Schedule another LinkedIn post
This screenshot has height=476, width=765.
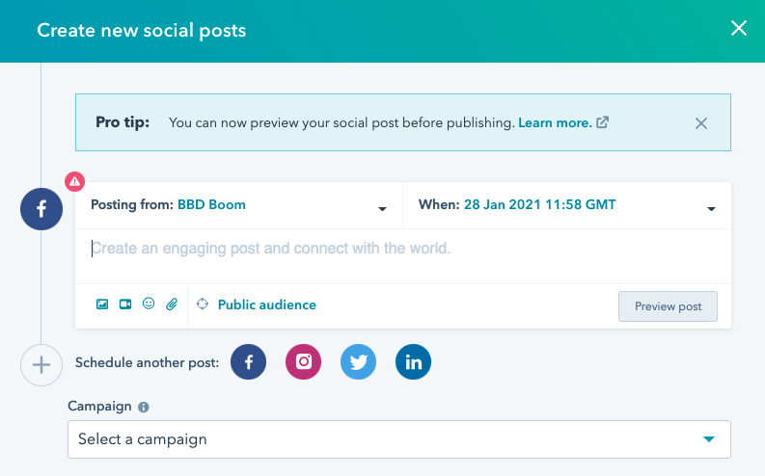pos(413,362)
